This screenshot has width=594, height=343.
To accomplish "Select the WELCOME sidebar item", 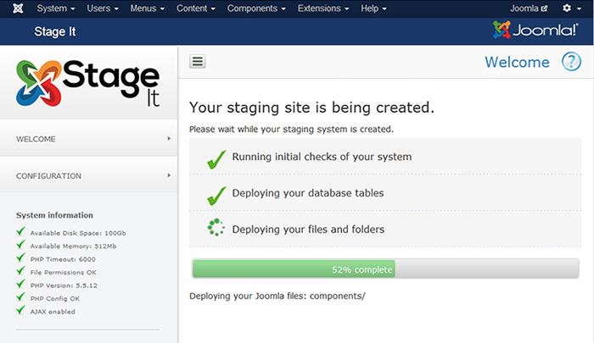I will (88, 139).
